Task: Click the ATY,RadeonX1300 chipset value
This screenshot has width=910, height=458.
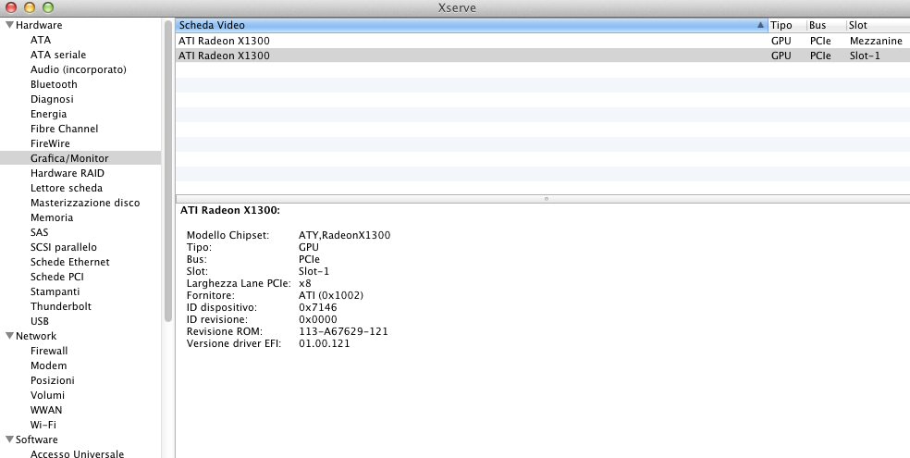Action: coord(344,235)
